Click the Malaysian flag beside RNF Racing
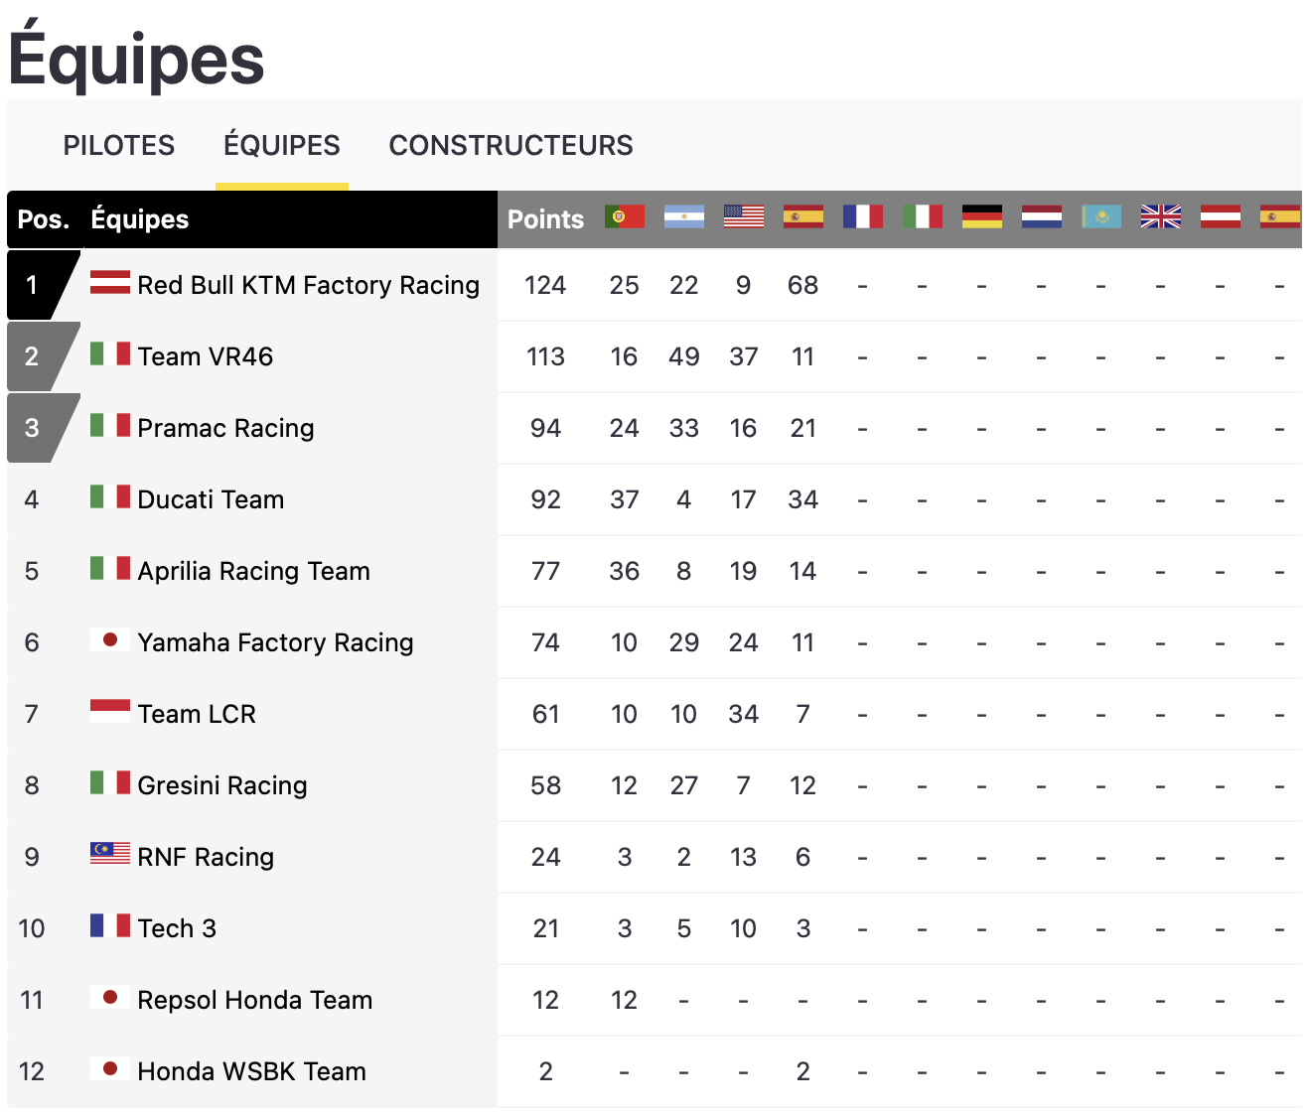Image resolution: width=1311 pixels, height=1116 pixels. pyautogui.click(x=109, y=853)
